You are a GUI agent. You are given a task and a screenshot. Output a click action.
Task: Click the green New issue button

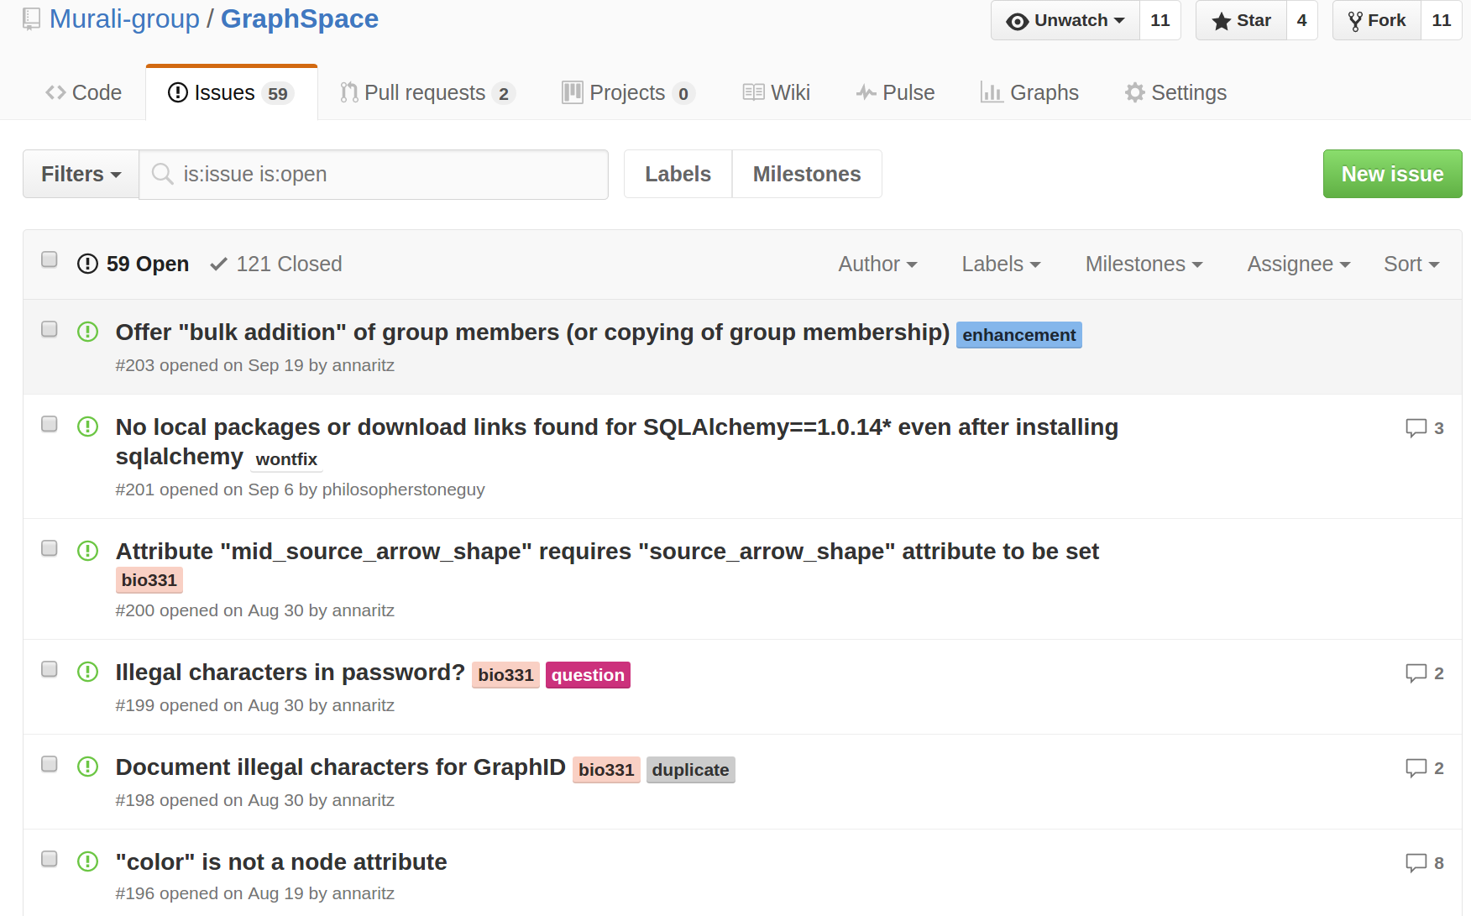click(1392, 174)
